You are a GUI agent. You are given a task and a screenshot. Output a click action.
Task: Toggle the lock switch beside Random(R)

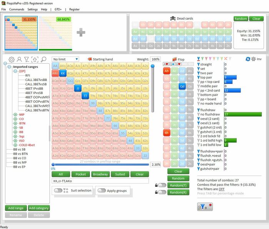point(162,192)
